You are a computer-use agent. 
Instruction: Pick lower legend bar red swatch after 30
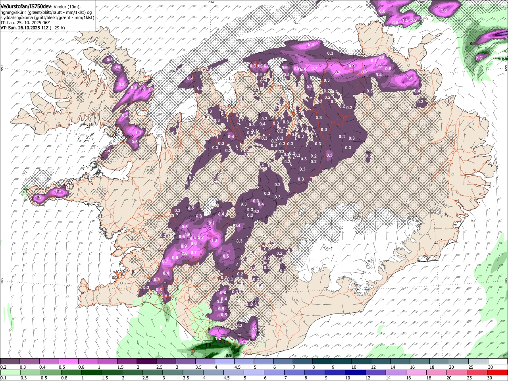498,372
